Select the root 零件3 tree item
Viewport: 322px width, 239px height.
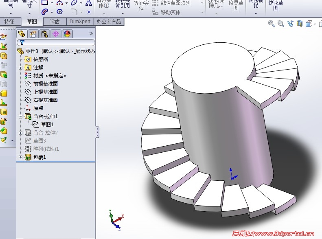pyautogui.click(x=56, y=51)
